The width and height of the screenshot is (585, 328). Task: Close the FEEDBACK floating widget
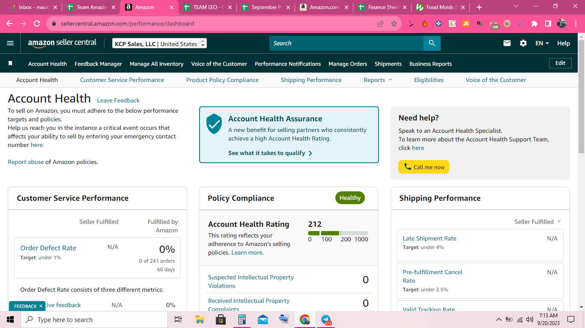click(41, 306)
